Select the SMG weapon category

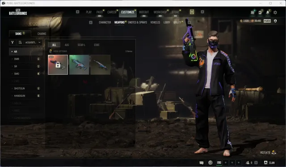pyautogui.click(x=25, y=73)
